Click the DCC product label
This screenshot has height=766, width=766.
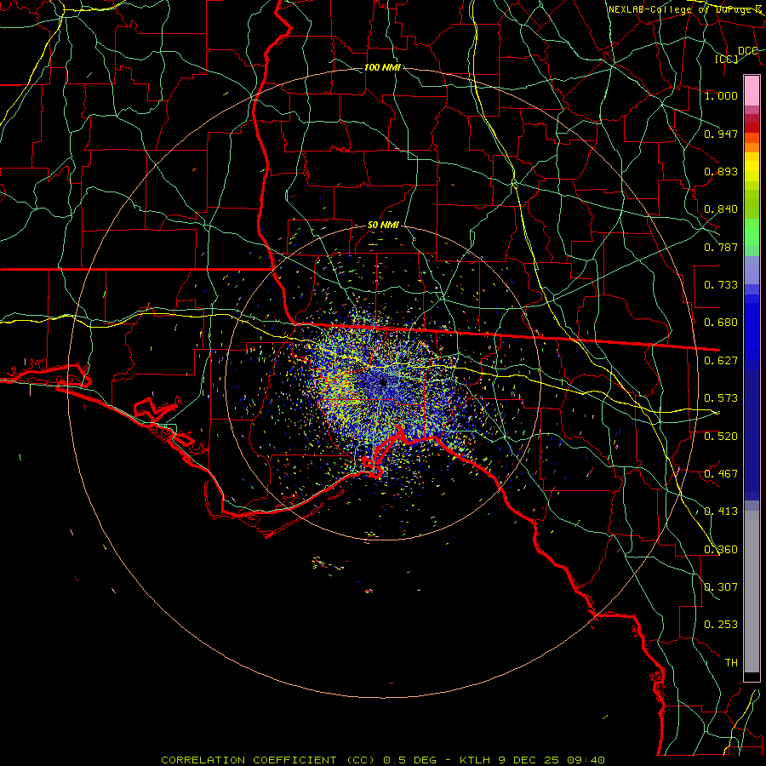[x=748, y=50]
